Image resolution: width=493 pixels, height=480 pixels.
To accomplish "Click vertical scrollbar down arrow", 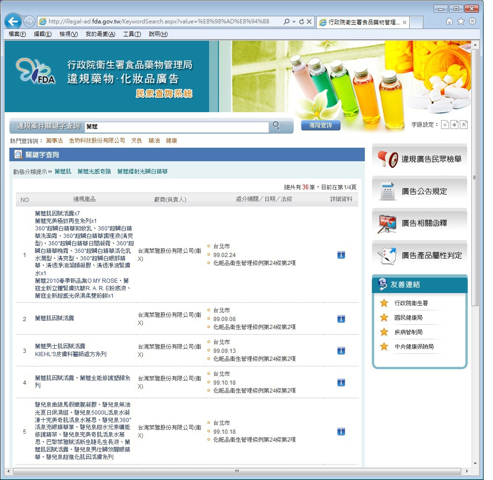I will pos(475,463).
